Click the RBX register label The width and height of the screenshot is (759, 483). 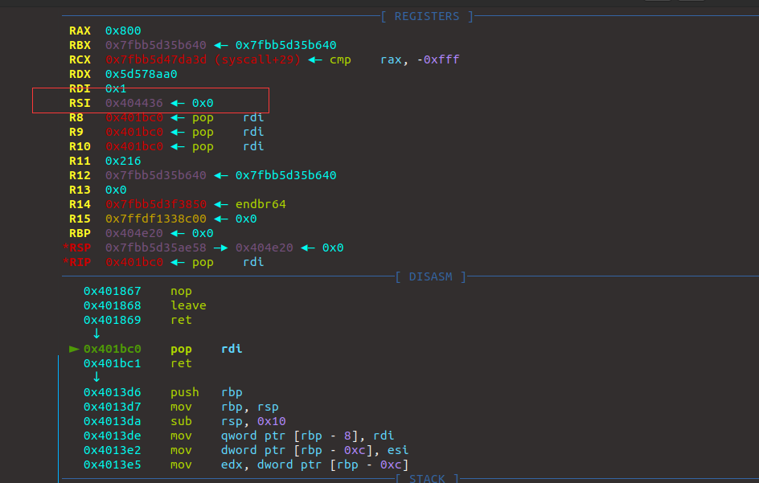80,45
